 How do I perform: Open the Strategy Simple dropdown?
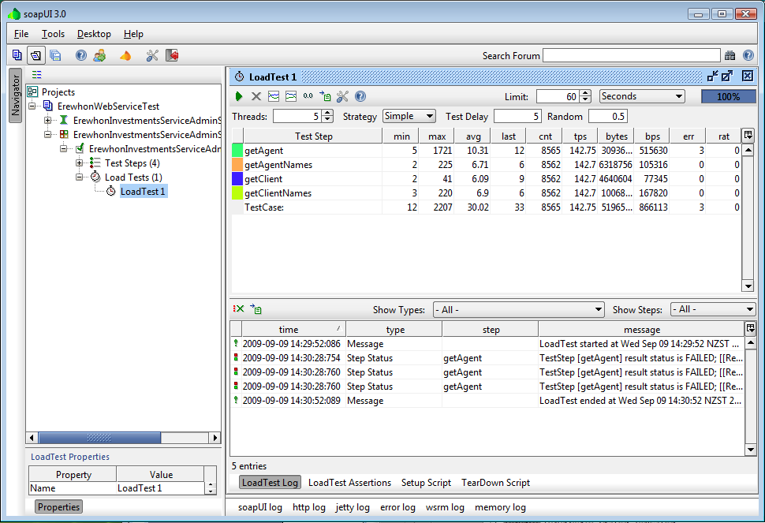point(409,116)
